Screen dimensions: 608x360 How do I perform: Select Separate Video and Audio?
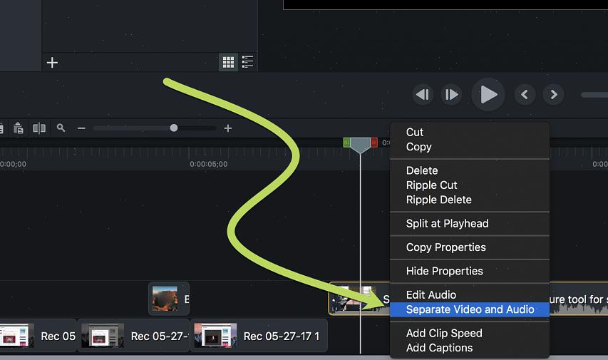[x=470, y=309]
